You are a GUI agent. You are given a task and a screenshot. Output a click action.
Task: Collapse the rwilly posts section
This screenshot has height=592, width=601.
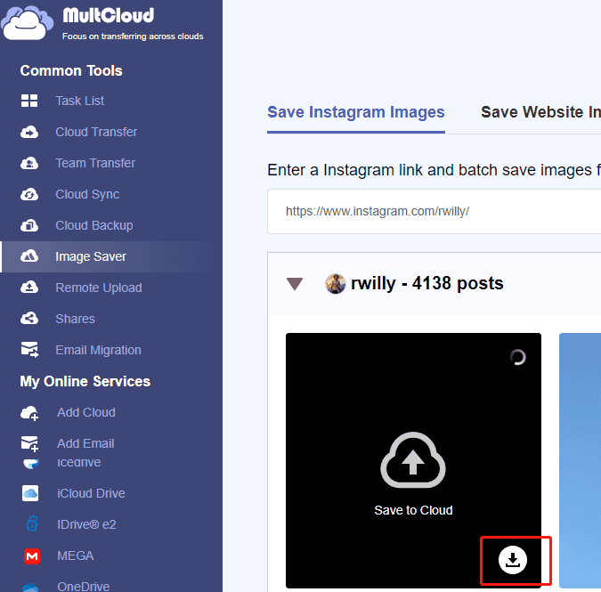coord(295,284)
